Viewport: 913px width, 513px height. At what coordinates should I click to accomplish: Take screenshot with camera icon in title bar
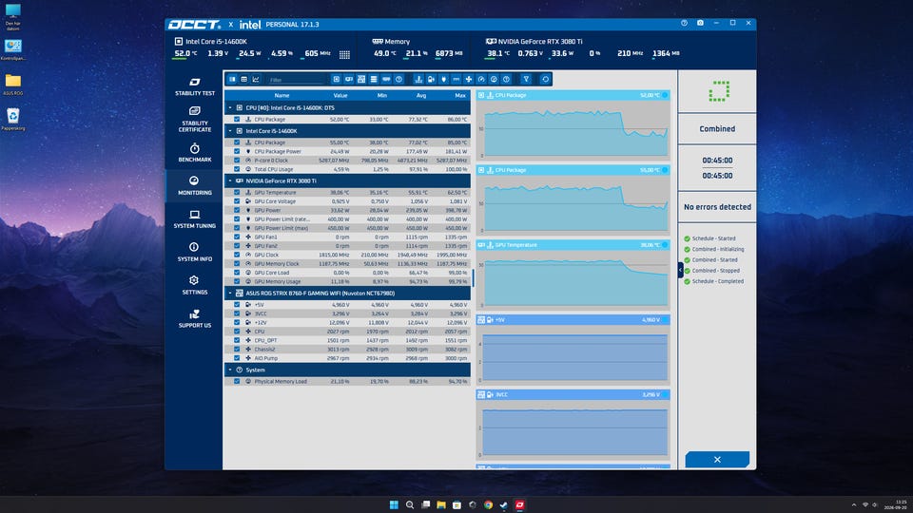(701, 23)
